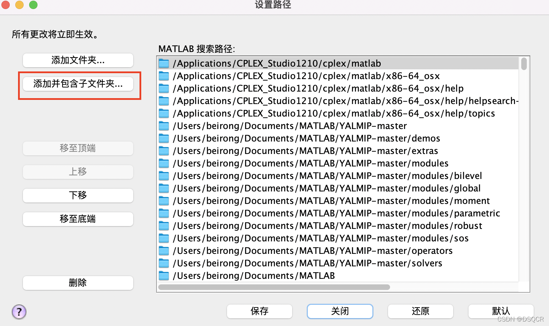Select path ending help/helpsearch-

pyautogui.click(x=338, y=101)
